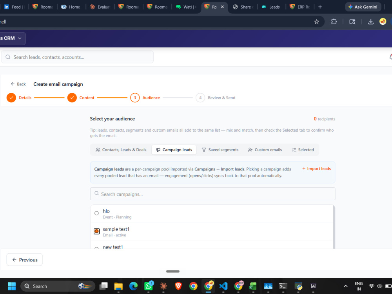The height and width of the screenshot is (294, 392).
Task: Open the Selected tab
Action: 303,150
